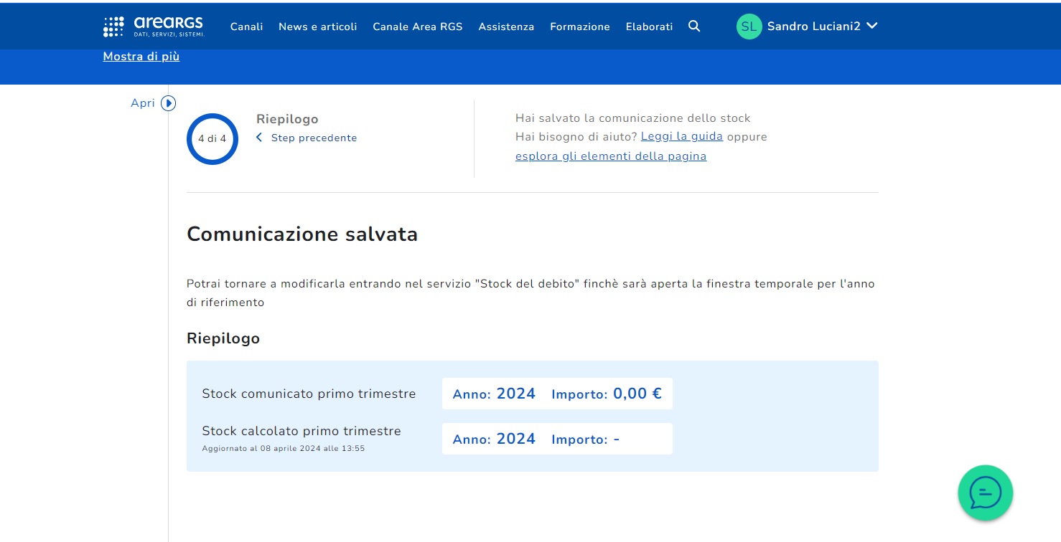Go back via Step precedente link
The height and width of the screenshot is (542, 1061).
(314, 138)
